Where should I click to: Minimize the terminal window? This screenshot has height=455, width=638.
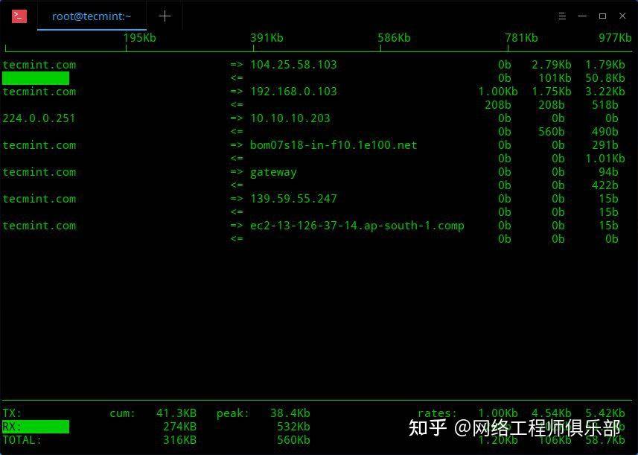582,16
